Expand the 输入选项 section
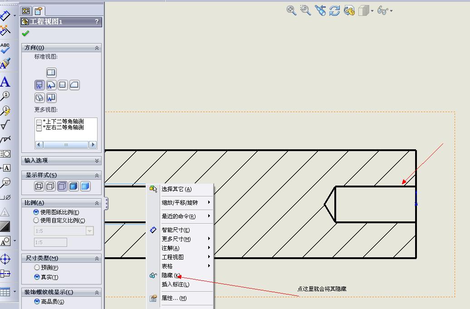 [x=97, y=161]
